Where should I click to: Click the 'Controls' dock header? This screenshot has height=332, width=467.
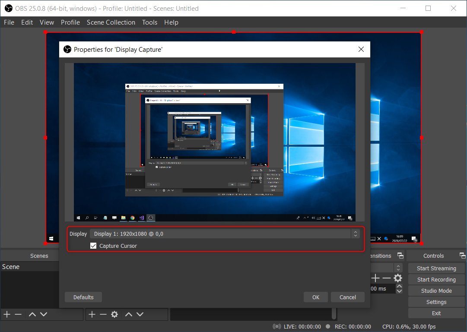click(x=434, y=256)
